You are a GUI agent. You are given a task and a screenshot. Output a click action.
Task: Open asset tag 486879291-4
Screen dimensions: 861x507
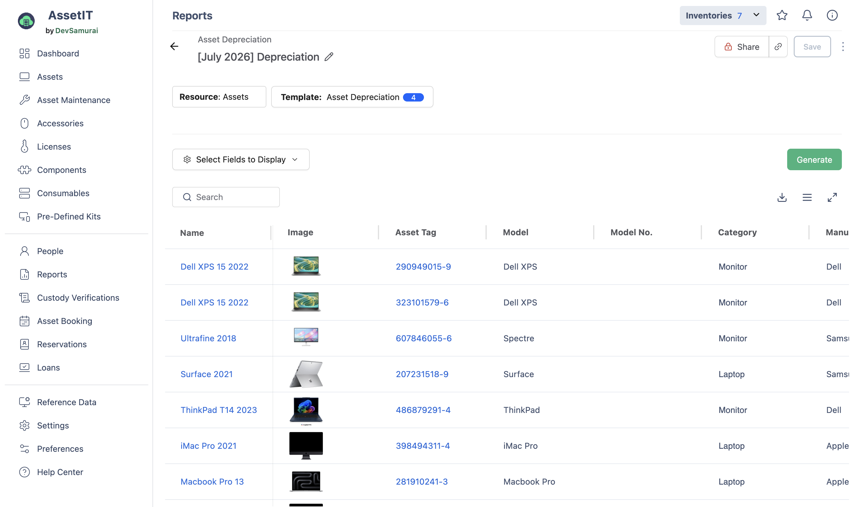423,410
